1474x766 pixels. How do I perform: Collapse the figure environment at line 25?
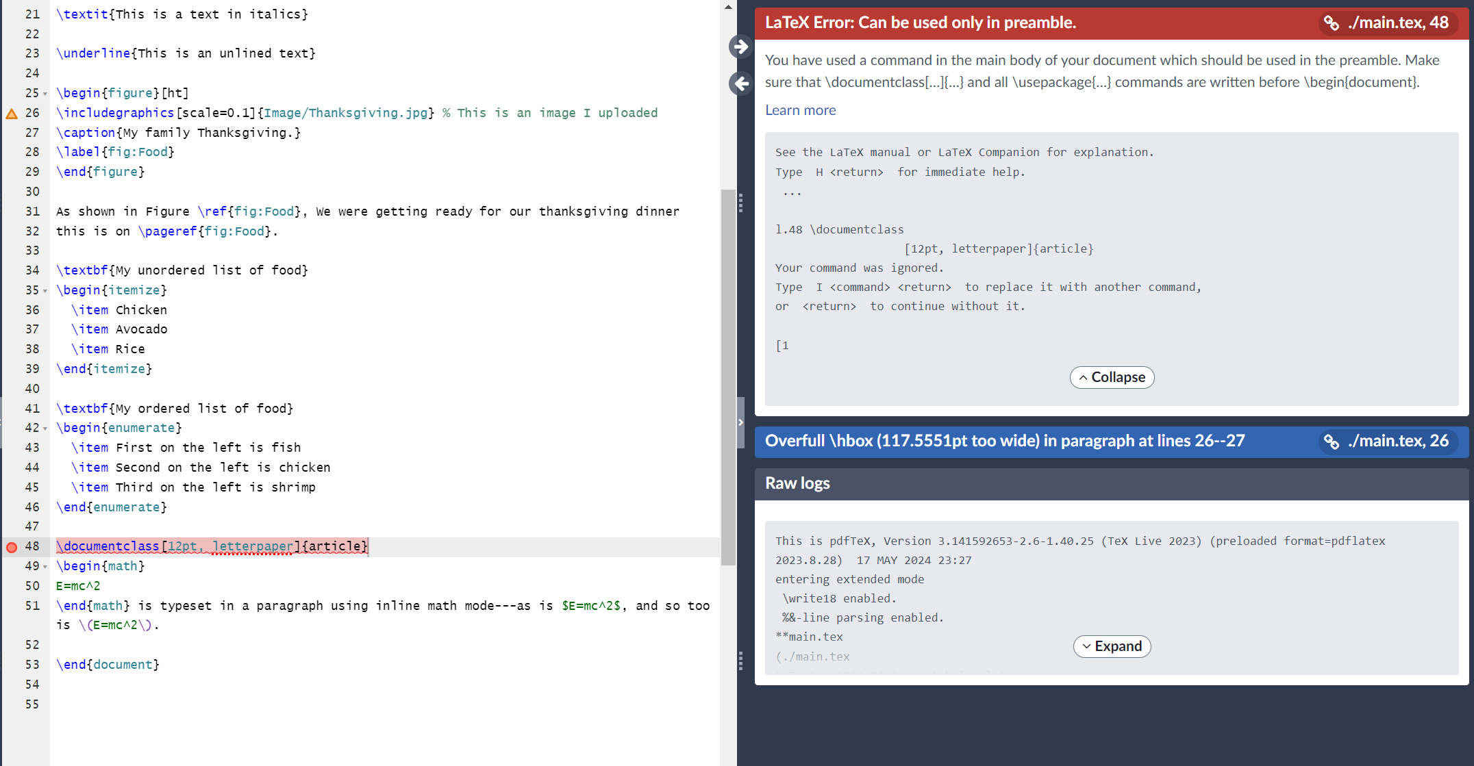click(45, 93)
